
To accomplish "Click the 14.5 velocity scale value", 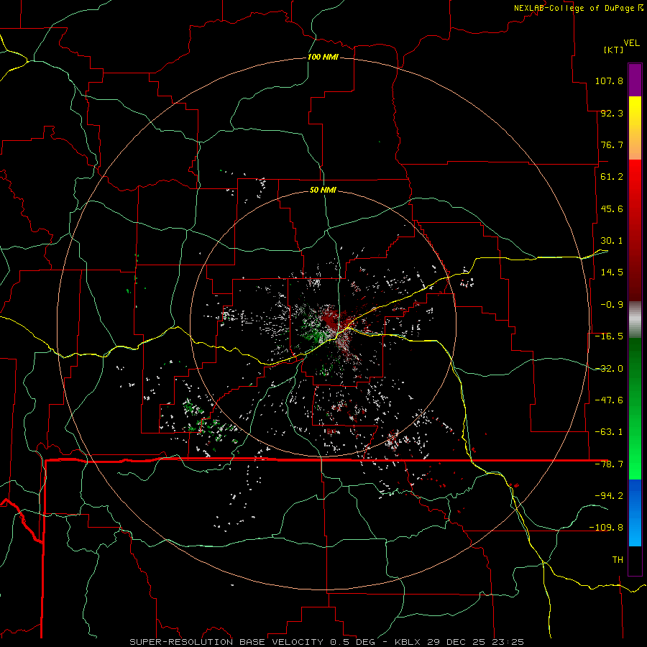I will click(x=612, y=272).
